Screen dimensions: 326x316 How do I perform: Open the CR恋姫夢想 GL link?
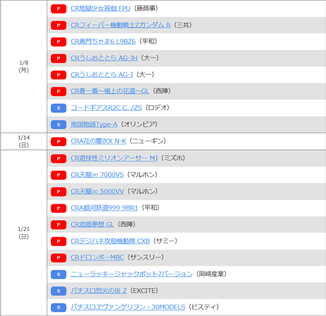pos(92,225)
